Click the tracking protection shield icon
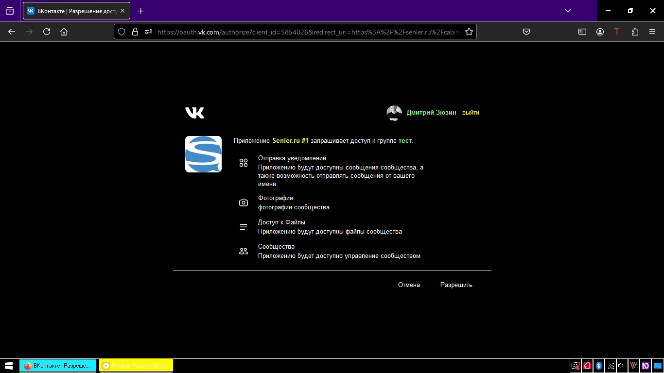Viewport: 664px width, 373px height. pos(122,32)
